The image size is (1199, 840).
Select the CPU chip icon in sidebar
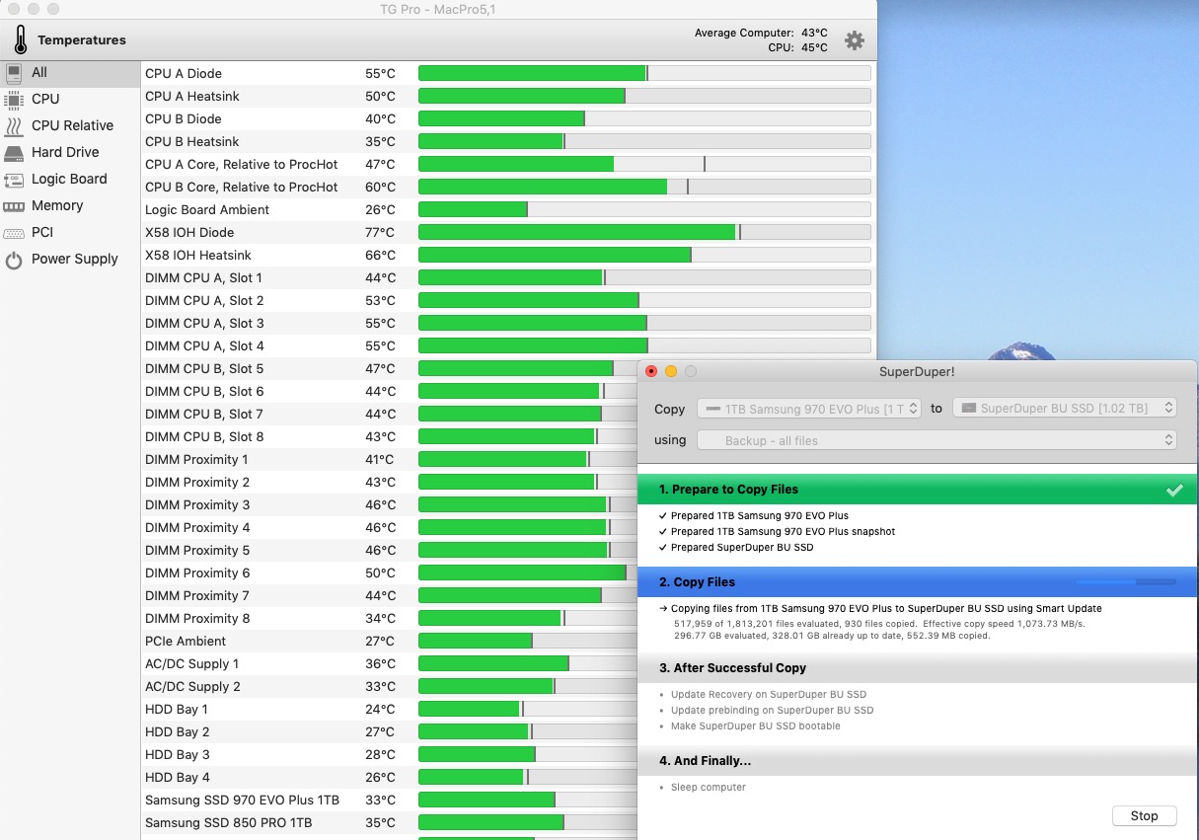pyautogui.click(x=14, y=99)
